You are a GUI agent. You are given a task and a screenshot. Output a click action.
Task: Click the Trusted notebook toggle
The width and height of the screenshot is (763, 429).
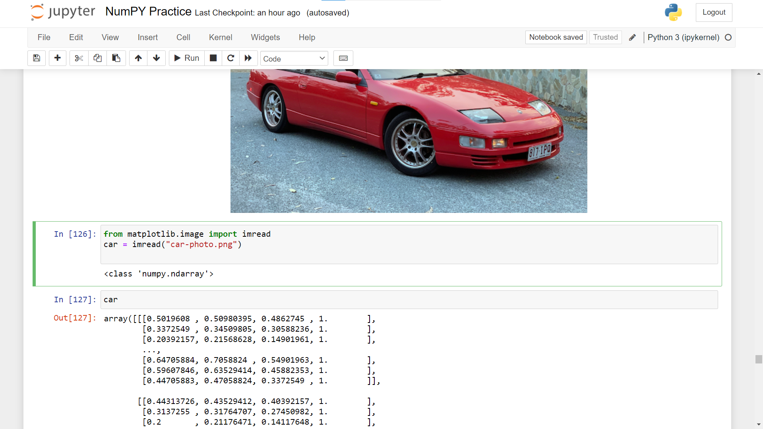(x=605, y=37)
